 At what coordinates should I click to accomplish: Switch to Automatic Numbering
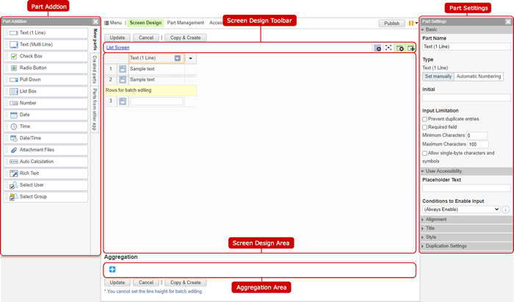tap(479, 76)
